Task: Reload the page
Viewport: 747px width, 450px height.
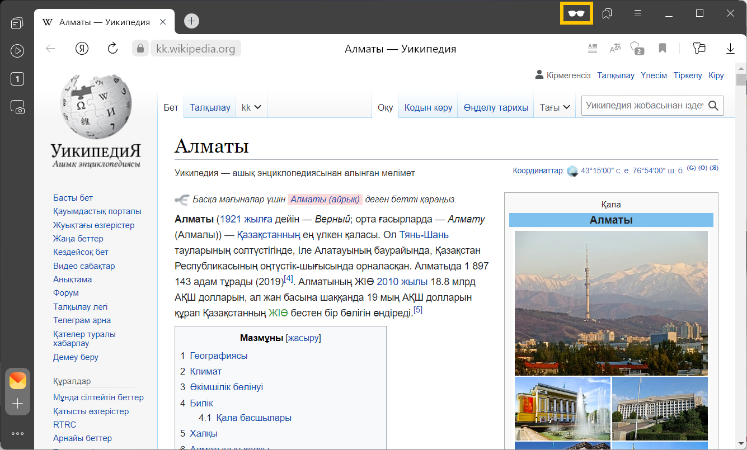Action: 112,49
